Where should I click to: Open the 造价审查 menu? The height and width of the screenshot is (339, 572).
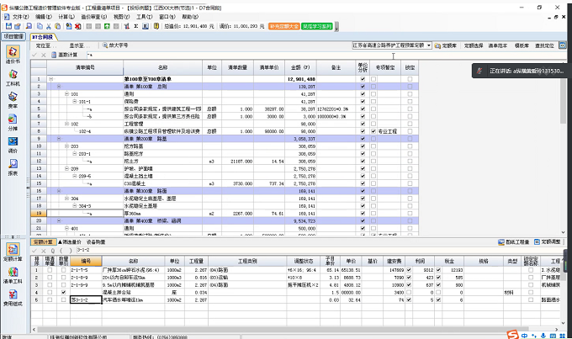(93, 17)
